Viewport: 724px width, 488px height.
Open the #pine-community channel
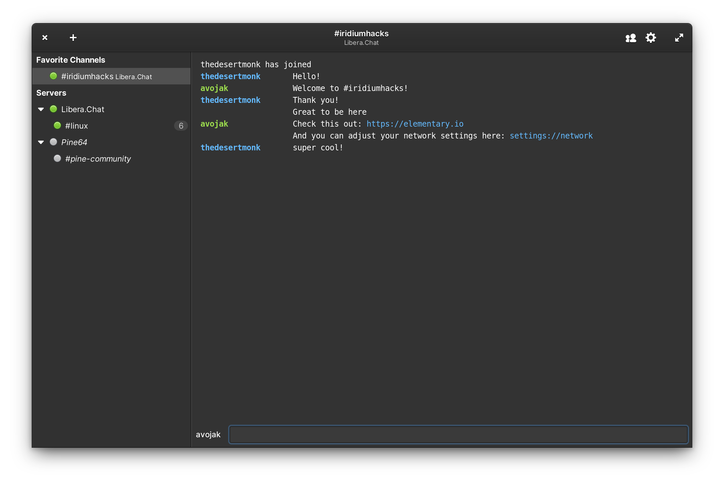[x=111, y=159]
